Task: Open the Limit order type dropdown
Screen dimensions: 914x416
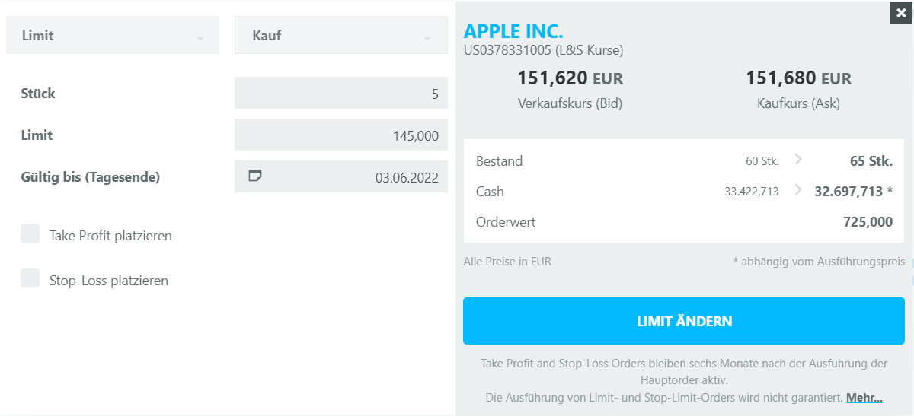Action: pos(113,35)
